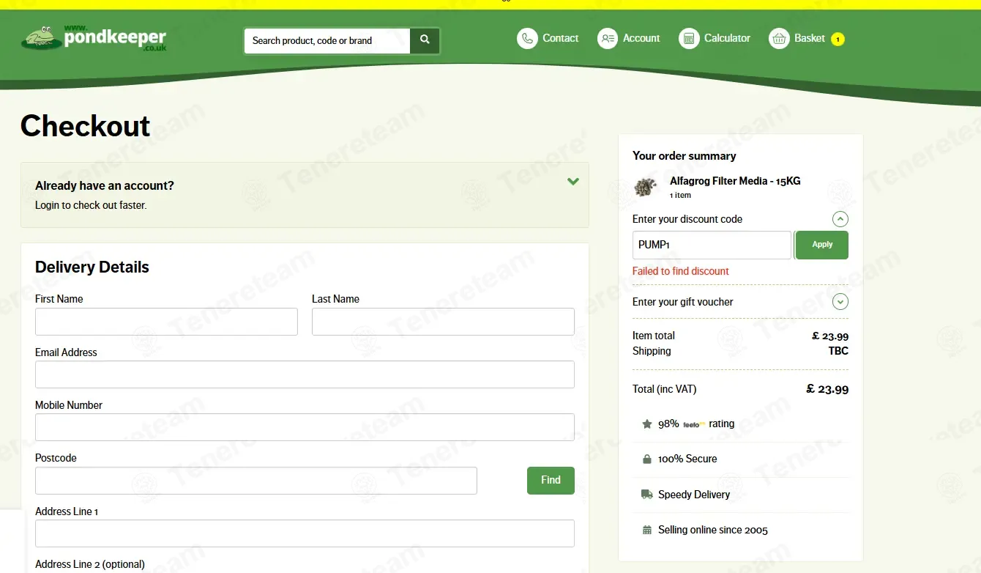Click the Basket icon
The height and width of the screenshot is (573, 981).
tap(779, 39)
